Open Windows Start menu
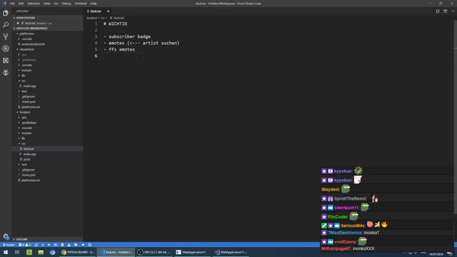457x257 pixels. (5, 252)
